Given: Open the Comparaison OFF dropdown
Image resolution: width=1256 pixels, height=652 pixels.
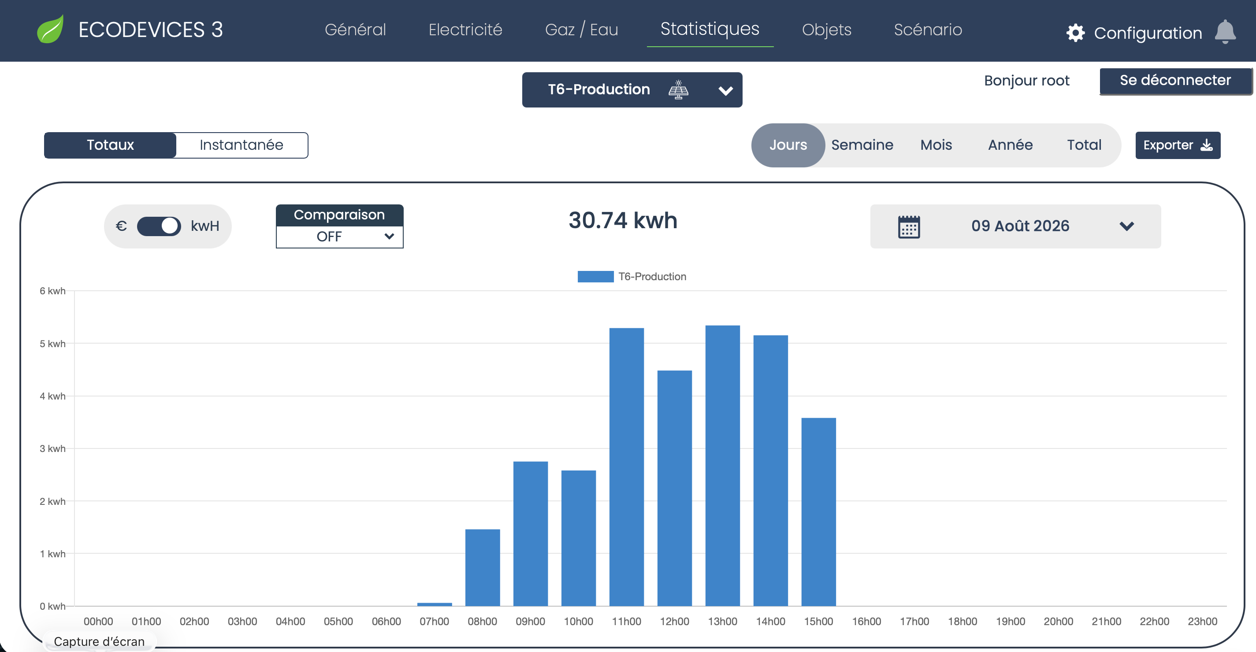Looking at the screenshot, I should tap(339, 237).
